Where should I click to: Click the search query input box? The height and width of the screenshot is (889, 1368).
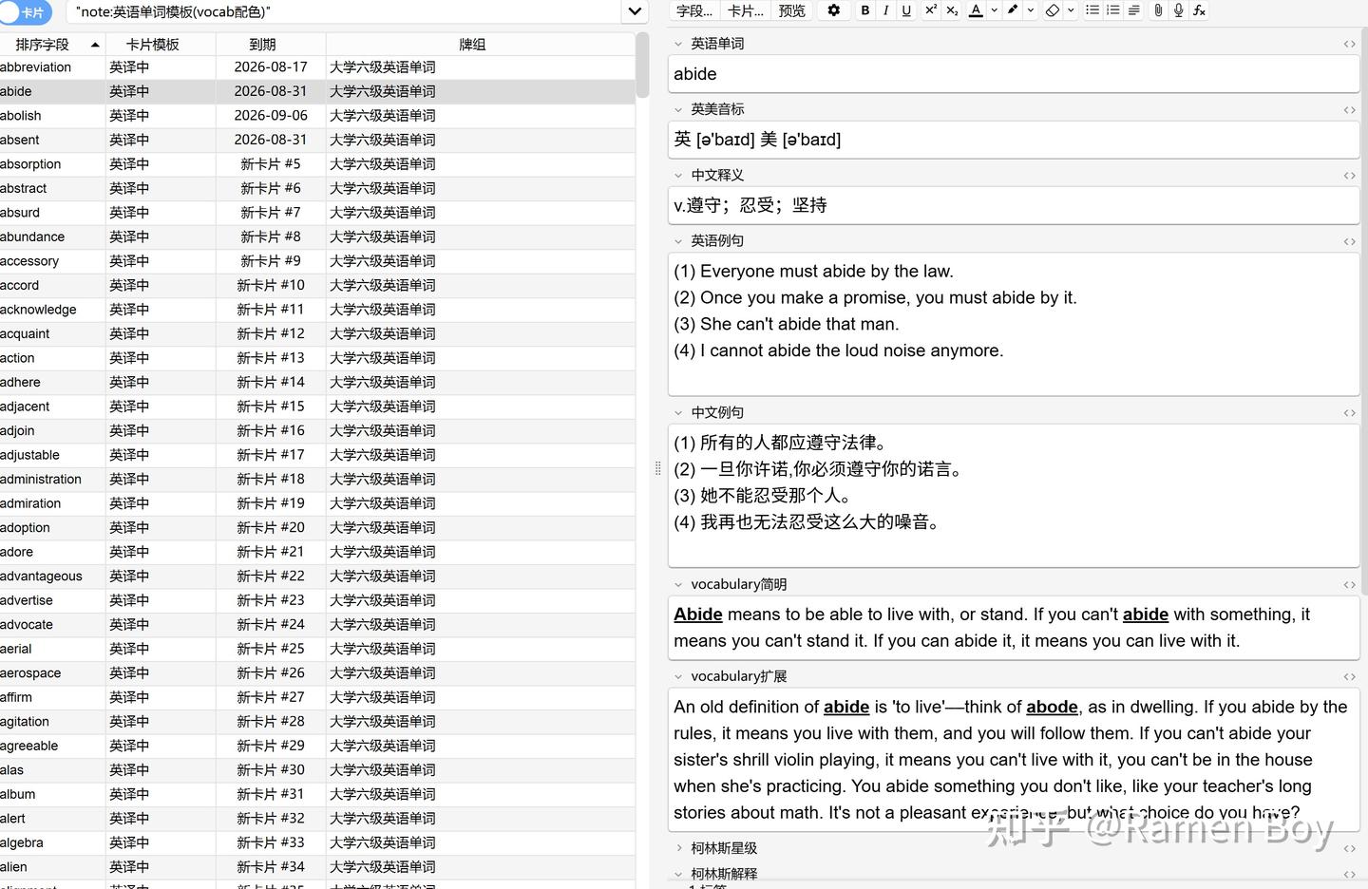tap(346, 12)
